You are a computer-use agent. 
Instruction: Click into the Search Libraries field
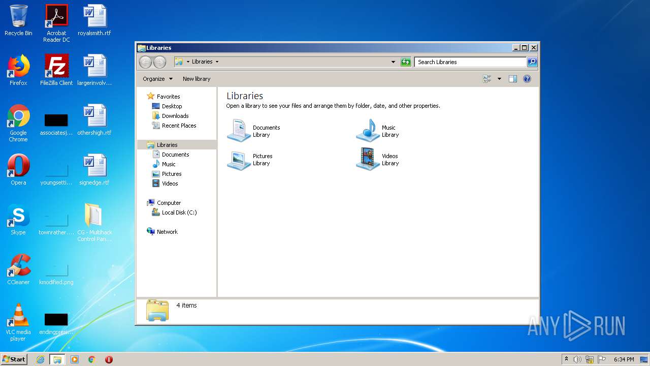(470, 62)
